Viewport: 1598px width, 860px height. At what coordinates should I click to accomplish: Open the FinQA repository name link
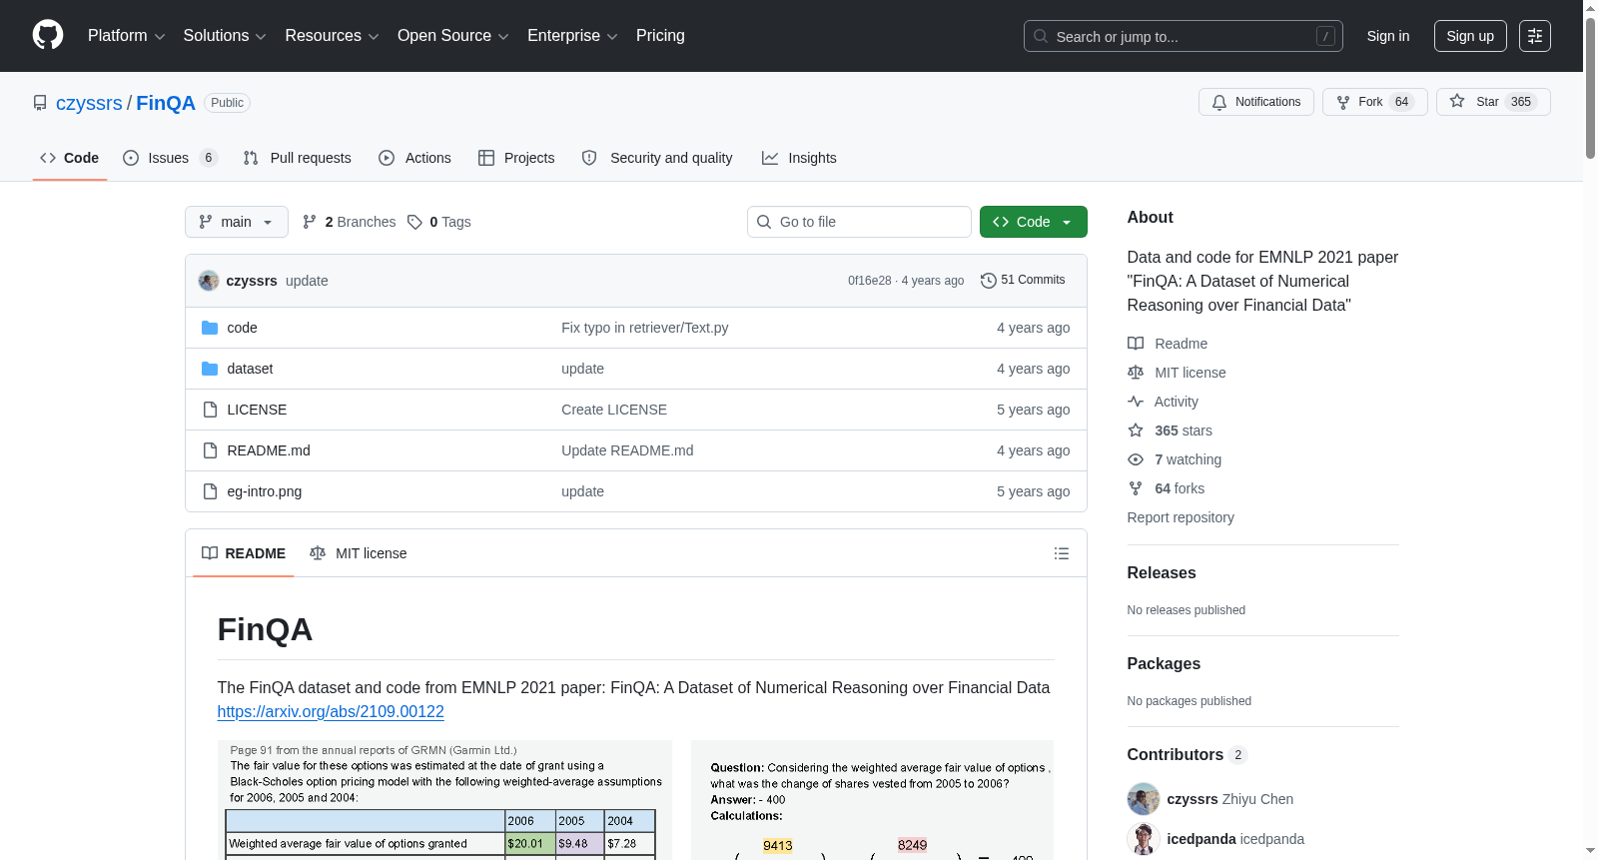[166, 103]
